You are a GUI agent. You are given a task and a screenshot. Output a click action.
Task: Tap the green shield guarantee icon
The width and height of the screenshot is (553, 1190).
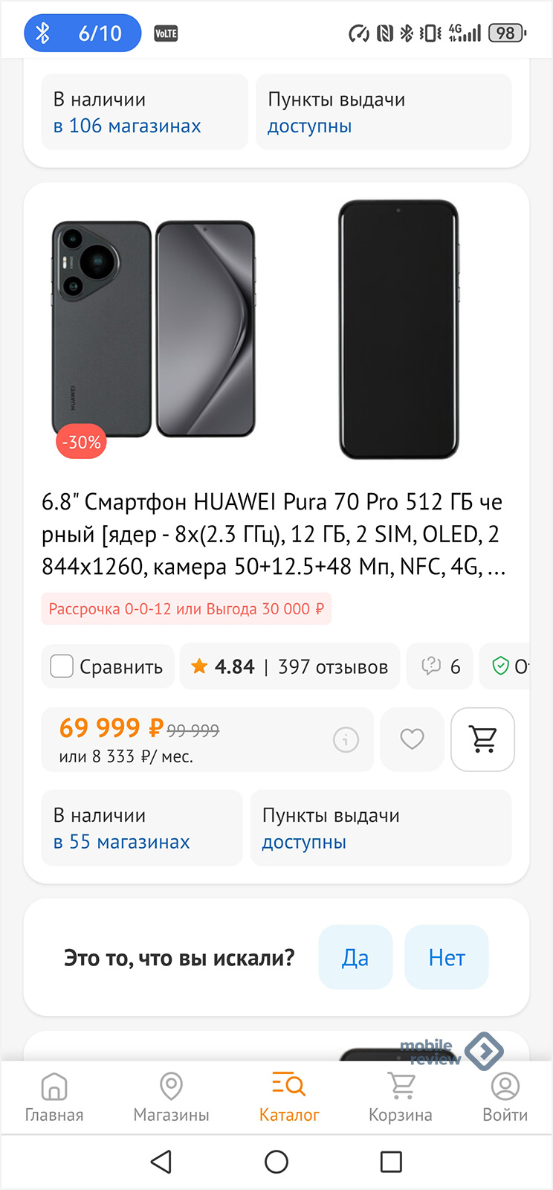501,666
